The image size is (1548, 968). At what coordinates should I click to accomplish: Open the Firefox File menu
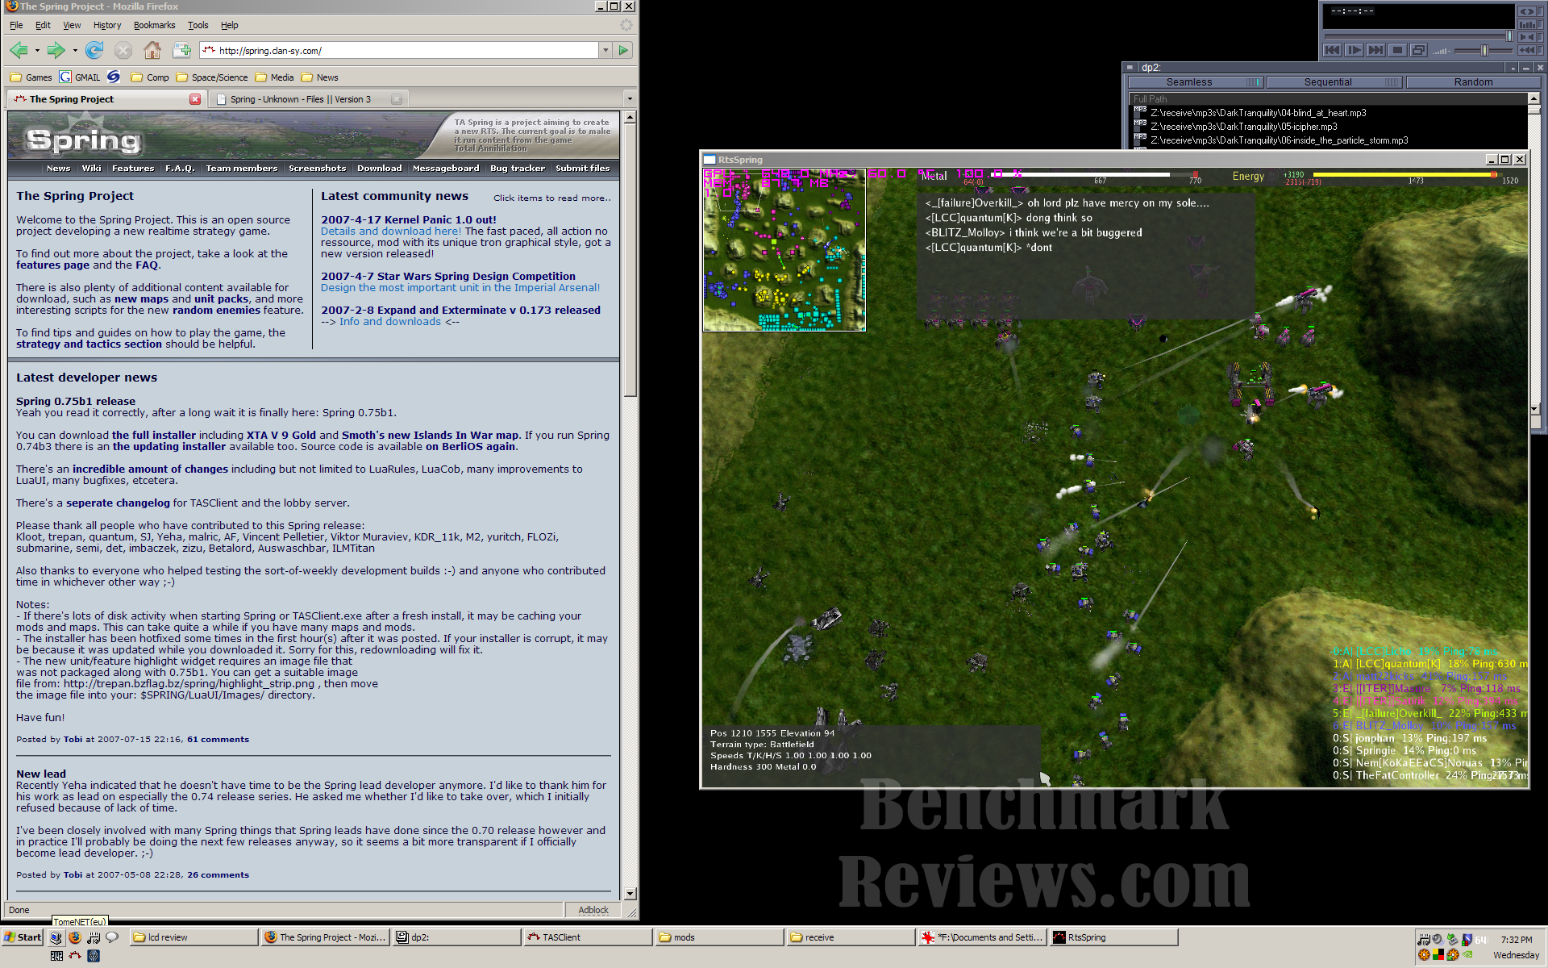pyautogui.click(x=16, y=25)
